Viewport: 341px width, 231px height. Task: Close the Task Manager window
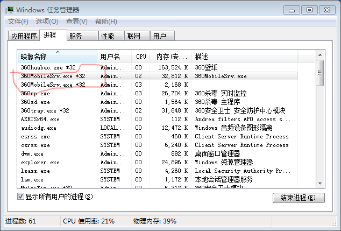coord(327,10)
